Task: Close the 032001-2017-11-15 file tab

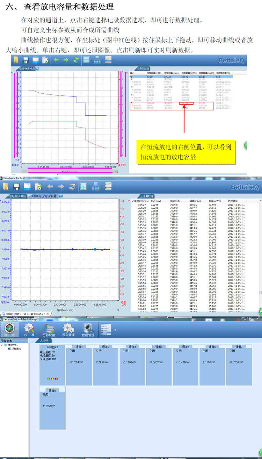Action: coord(49,314)
